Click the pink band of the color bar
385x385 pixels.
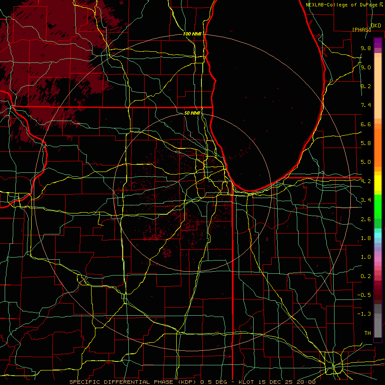378,259
